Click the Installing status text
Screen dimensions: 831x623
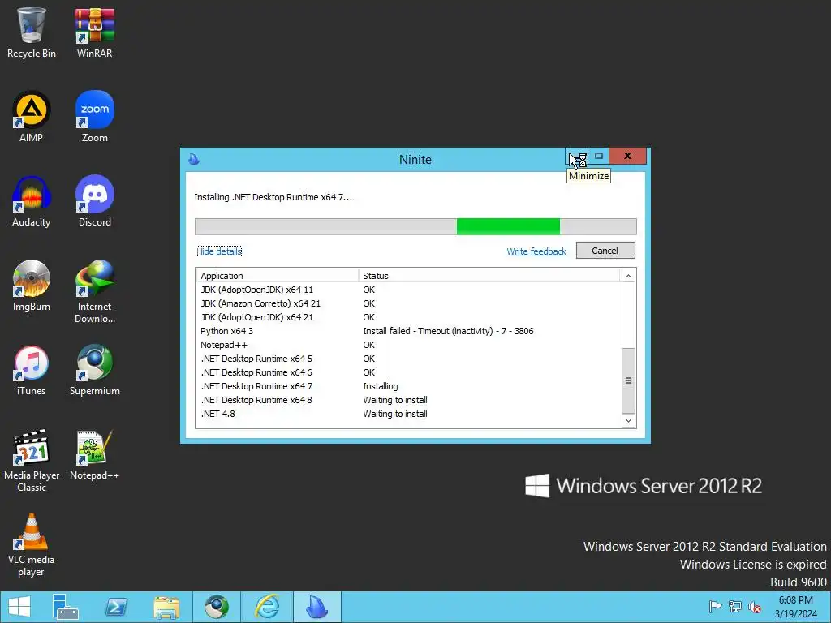381,386
